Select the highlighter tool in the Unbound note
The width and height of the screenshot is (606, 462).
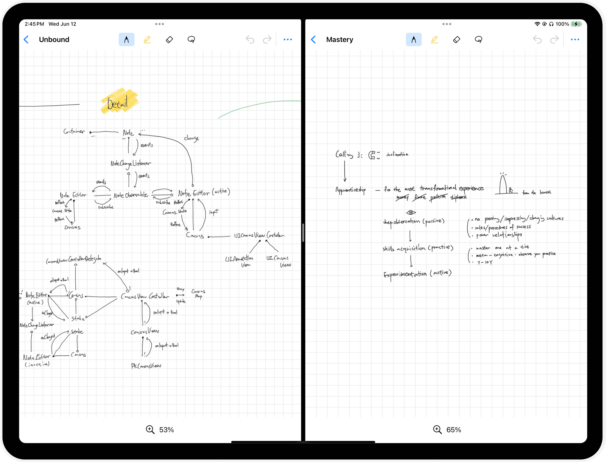pyautogui.click(x=147, y=40)
